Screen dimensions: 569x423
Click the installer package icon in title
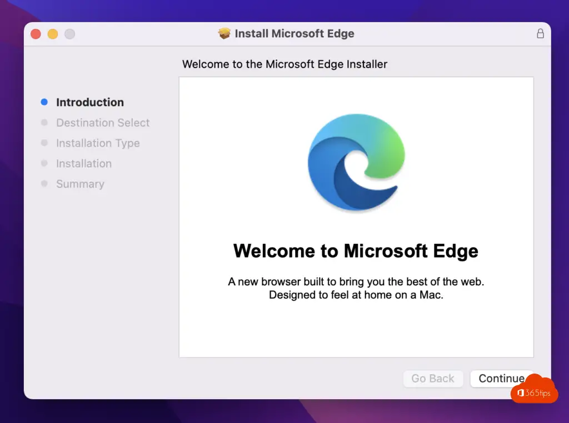224,33
